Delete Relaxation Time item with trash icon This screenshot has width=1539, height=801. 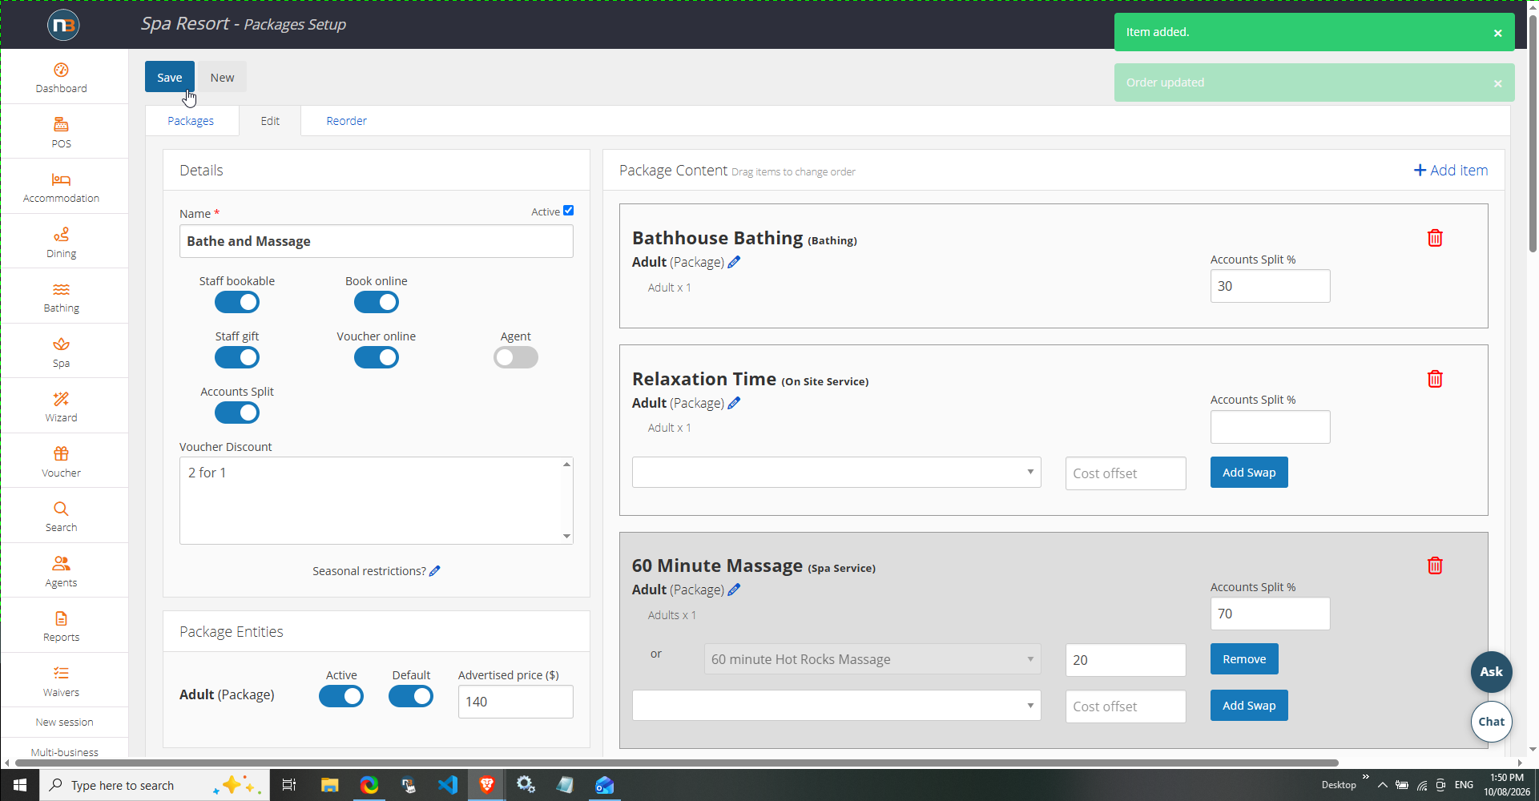[x=1435, y=379]
